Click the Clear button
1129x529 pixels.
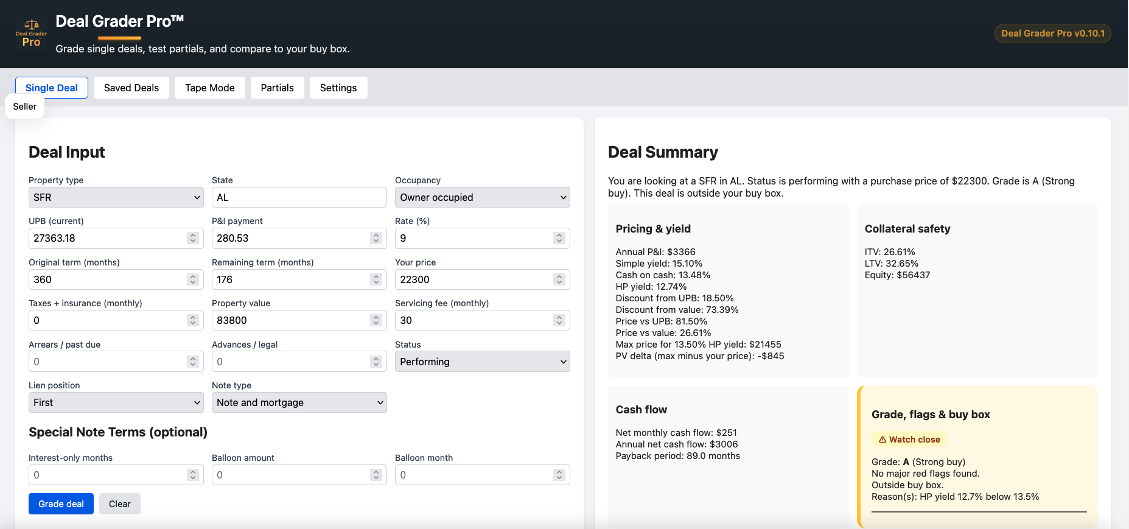pyautogui.click(x=120, y=504)
